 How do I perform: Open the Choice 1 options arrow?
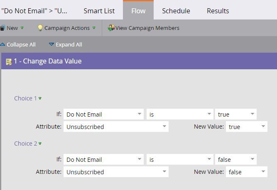[x=40, y=99]
